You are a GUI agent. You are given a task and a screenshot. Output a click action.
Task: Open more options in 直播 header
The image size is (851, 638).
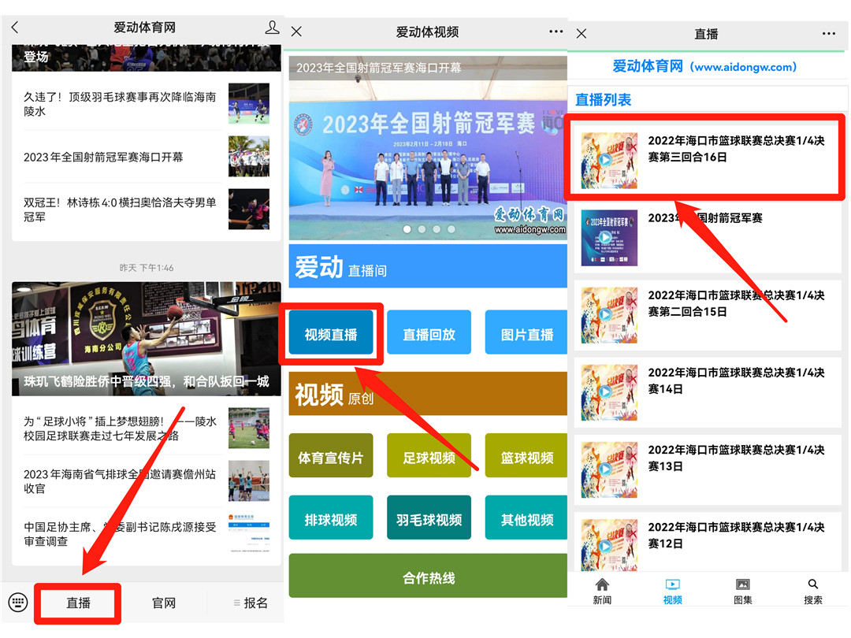click(x=829, y=34)
